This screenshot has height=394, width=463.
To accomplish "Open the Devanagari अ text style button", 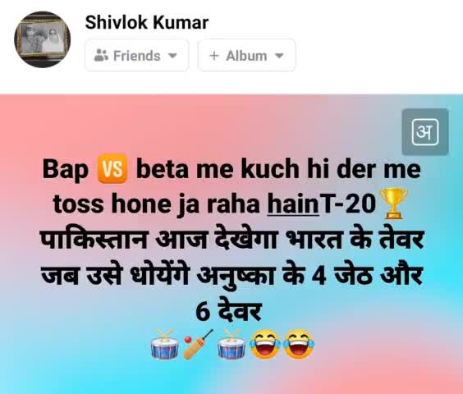I will [x=425, y=132].
